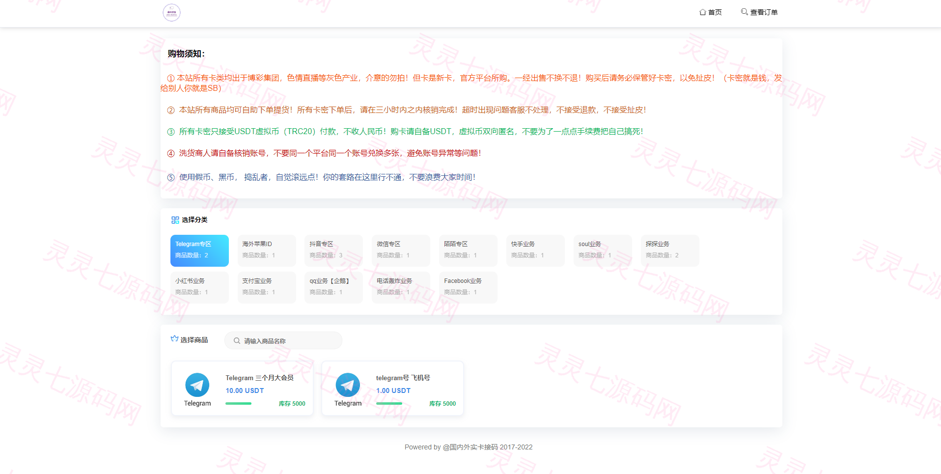Click 库存 5000 on 三个月大会员 card
941x474 pixels.
[292, 404]
